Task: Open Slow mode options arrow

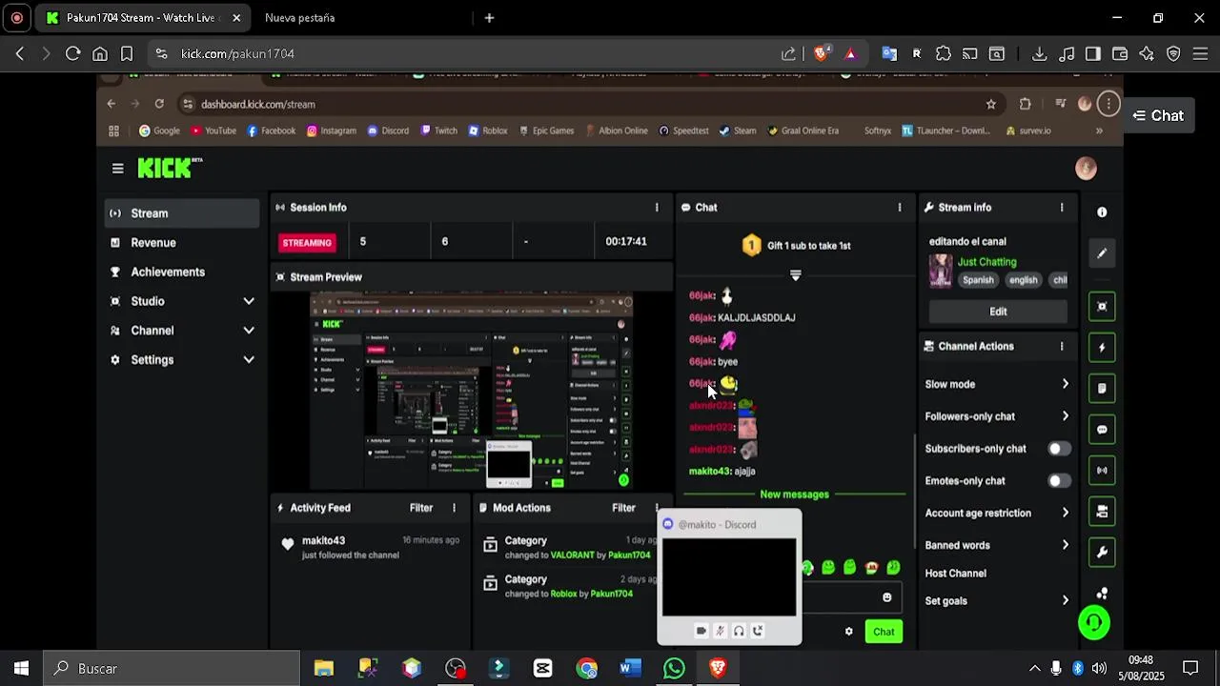Action: [x=1065, y=384]
